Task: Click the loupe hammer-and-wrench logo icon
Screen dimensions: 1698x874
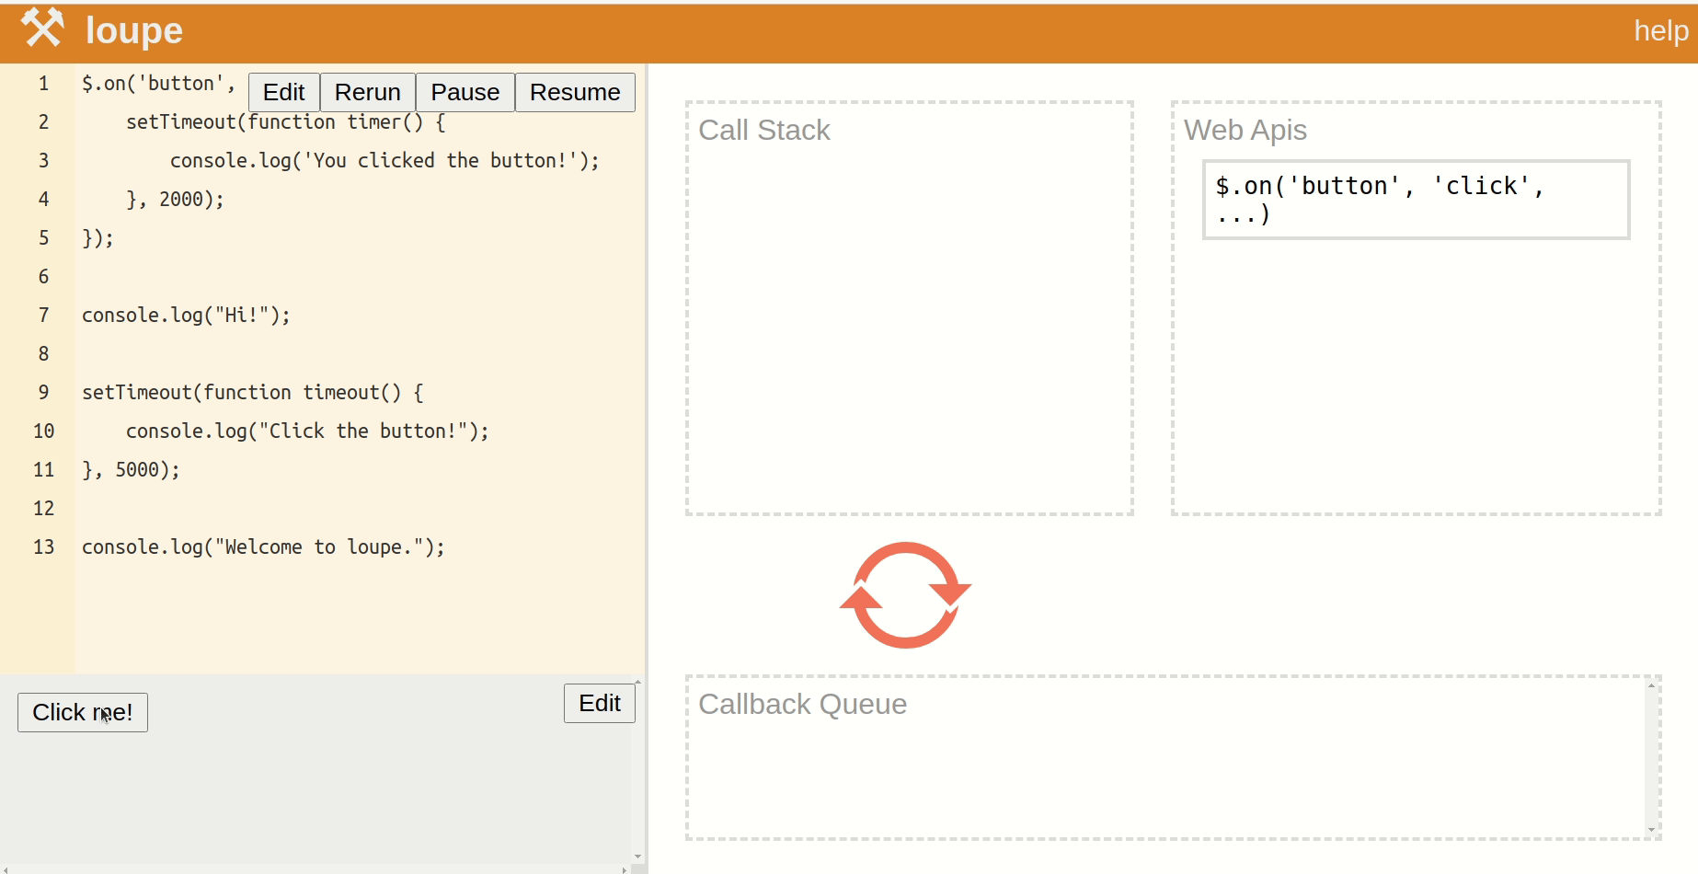Action: click(x=43, y=28)
